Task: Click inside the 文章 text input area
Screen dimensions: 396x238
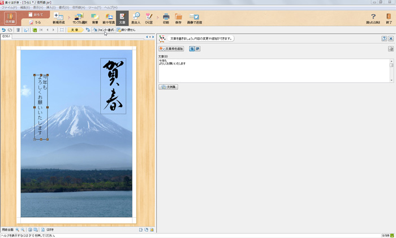Action: [x=272, y=71]
